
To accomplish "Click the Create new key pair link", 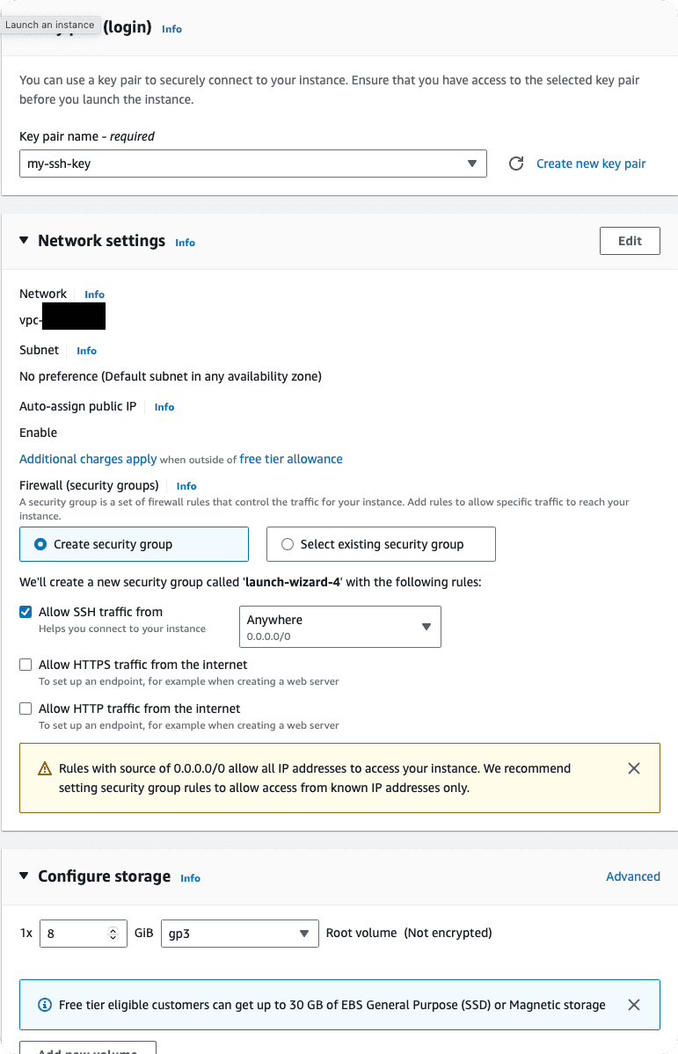I will [x=591, y=164].
